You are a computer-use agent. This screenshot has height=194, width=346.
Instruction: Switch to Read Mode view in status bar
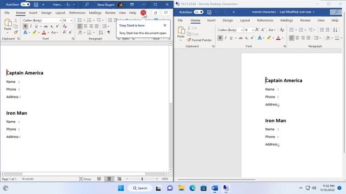point(99,179)
